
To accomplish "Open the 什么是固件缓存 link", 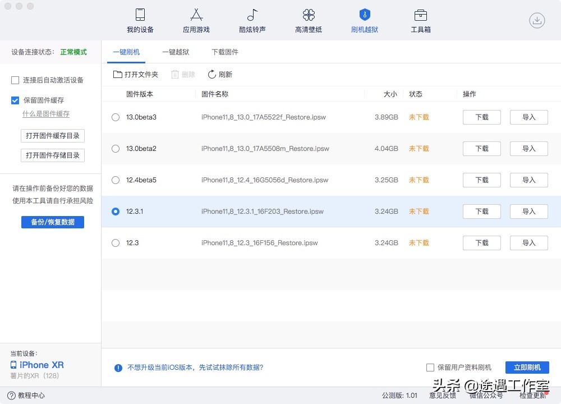I will pyautogui.click(x=45, y=114).
